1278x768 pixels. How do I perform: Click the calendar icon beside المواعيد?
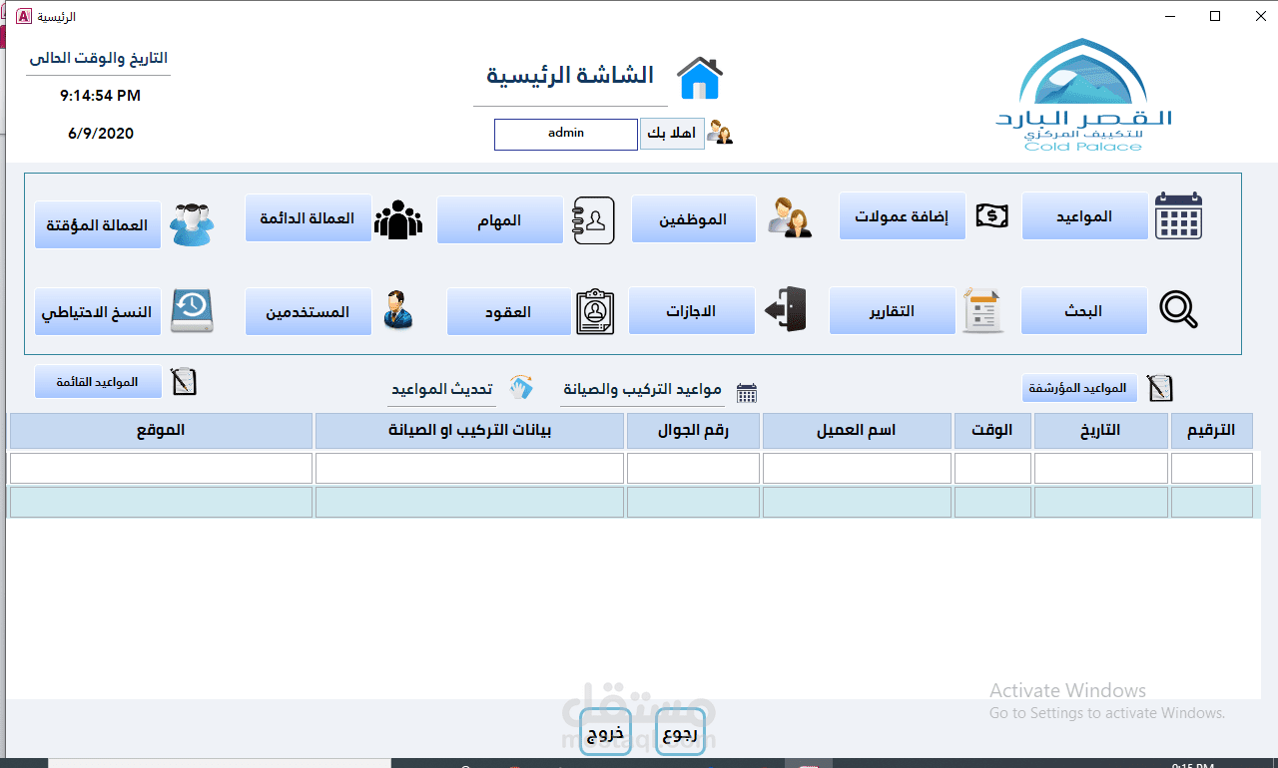1178,215
